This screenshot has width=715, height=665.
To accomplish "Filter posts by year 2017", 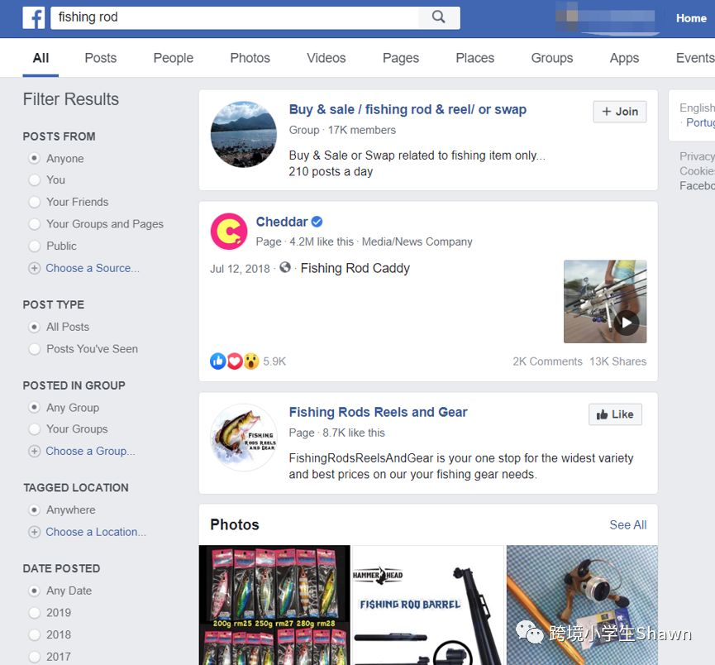I will [x=34, y=657].
